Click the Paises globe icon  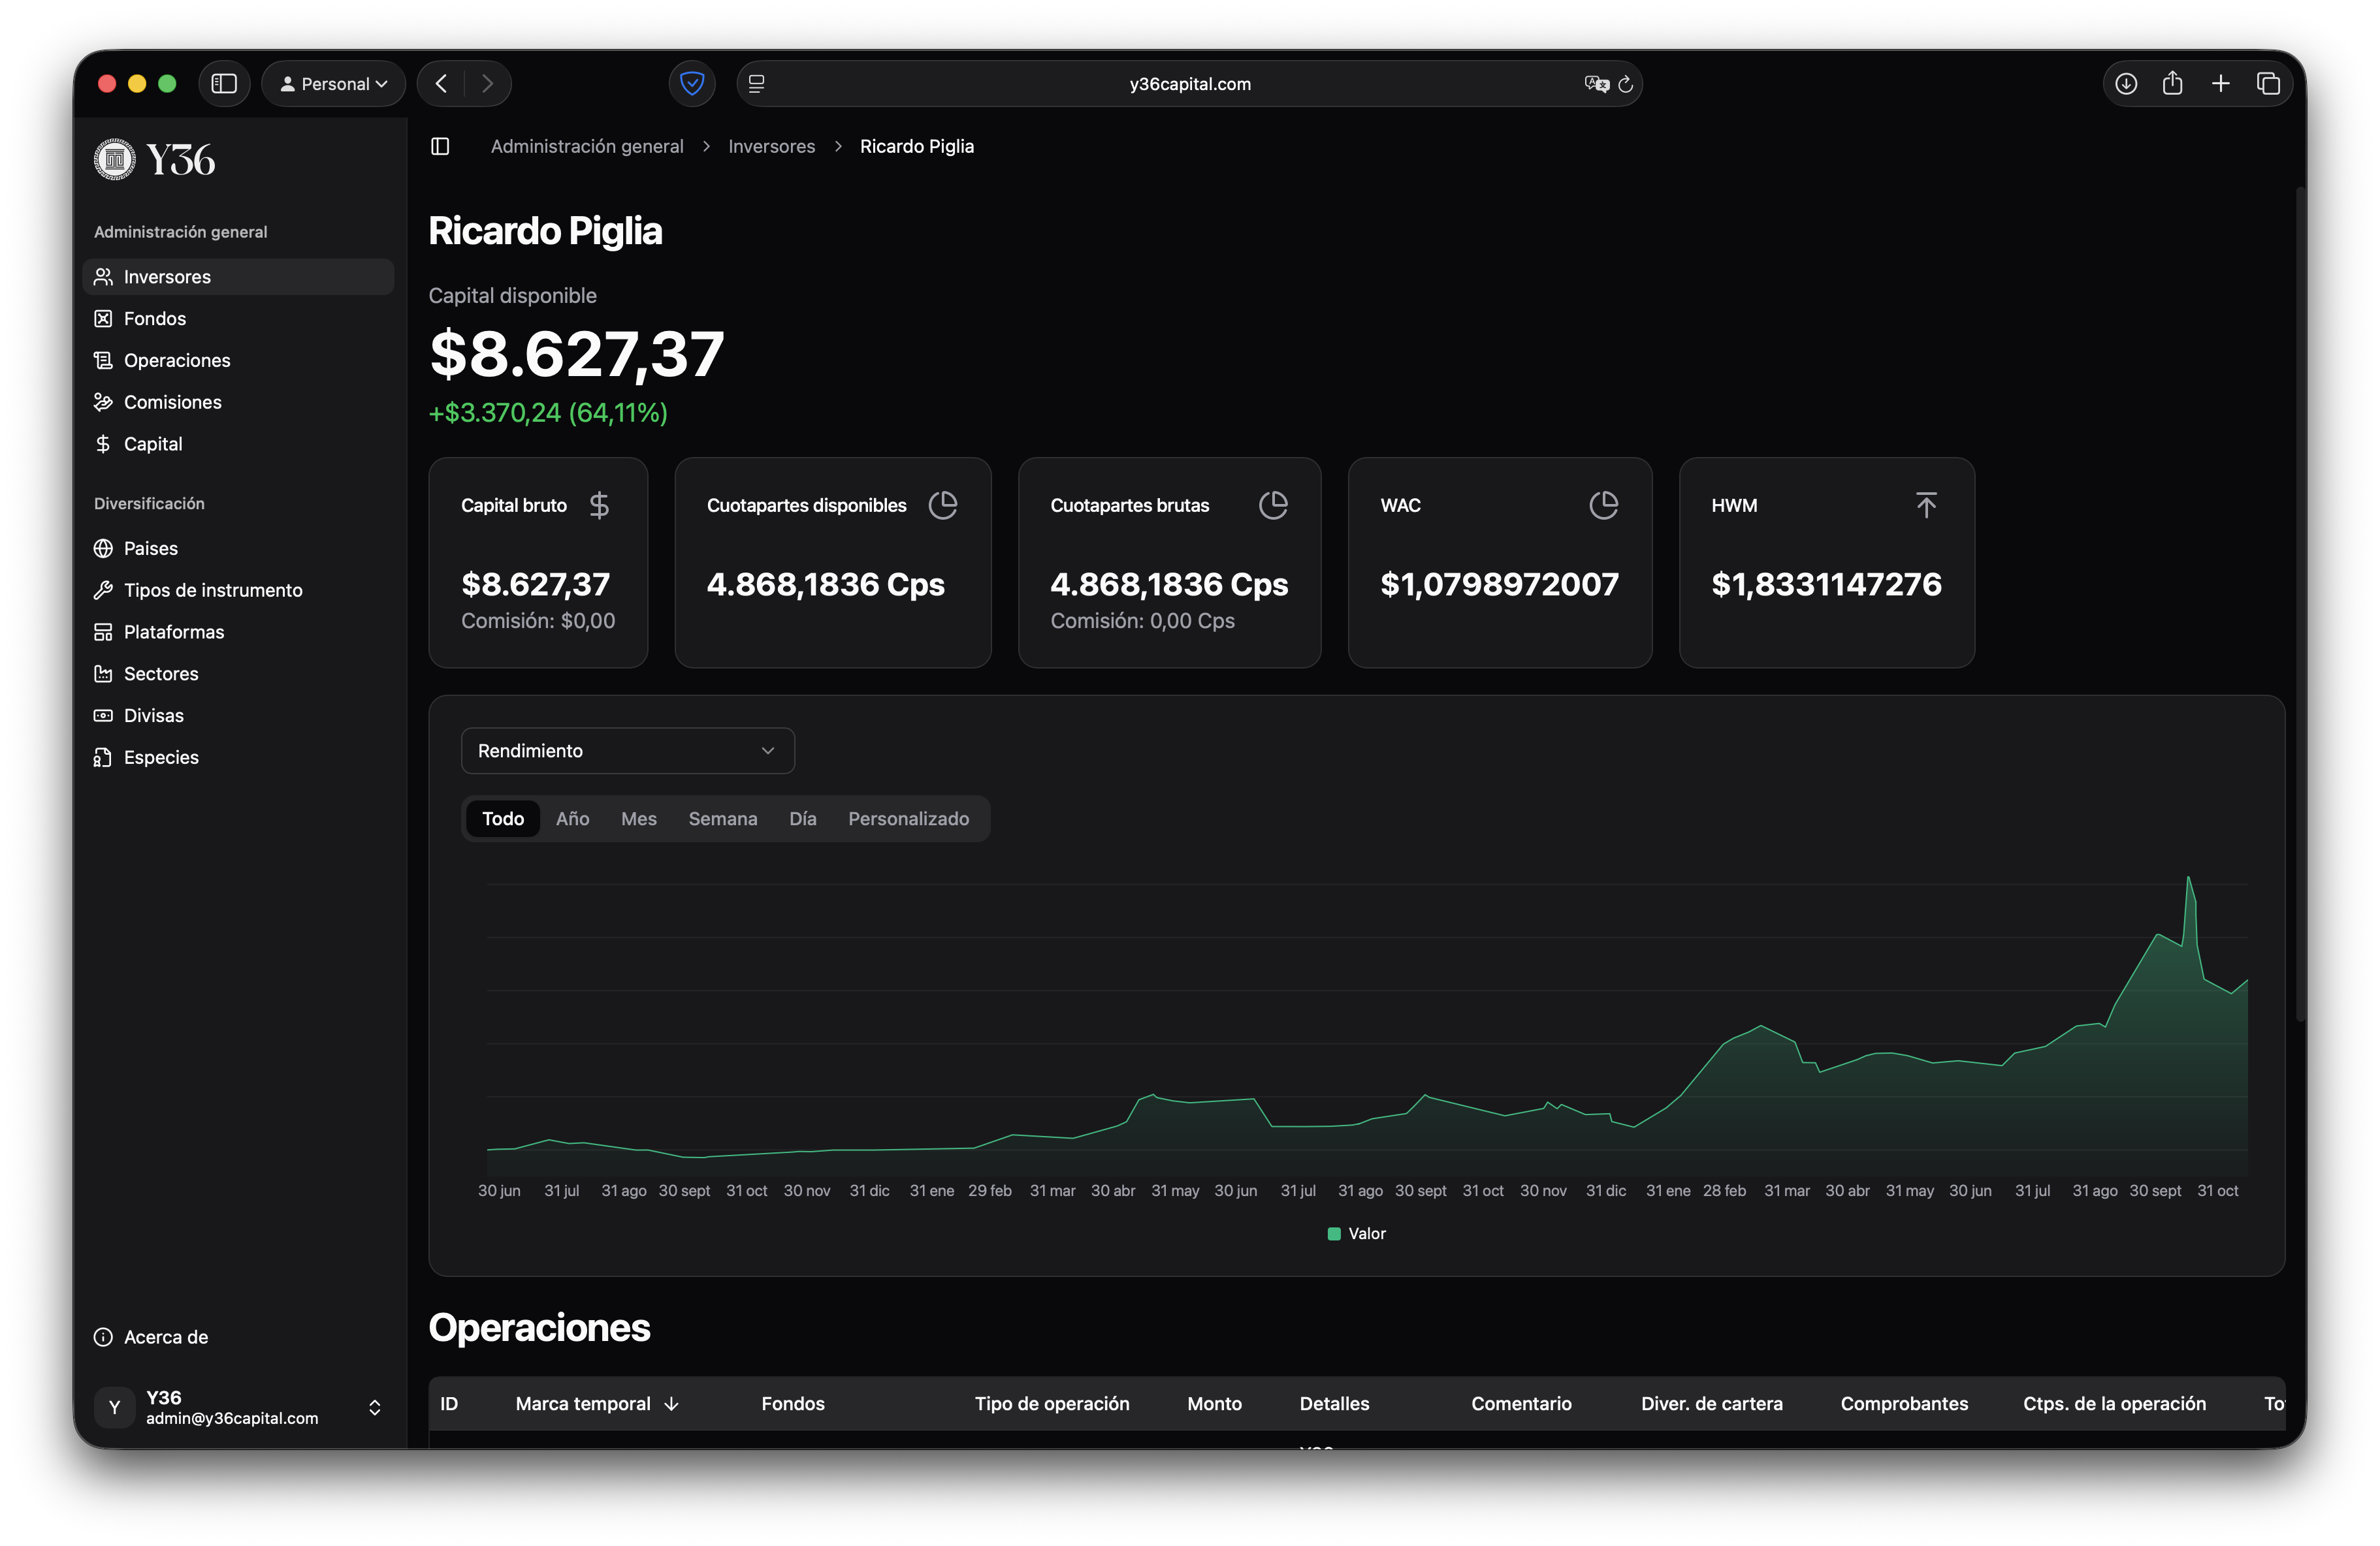click(x=103, y=548)
